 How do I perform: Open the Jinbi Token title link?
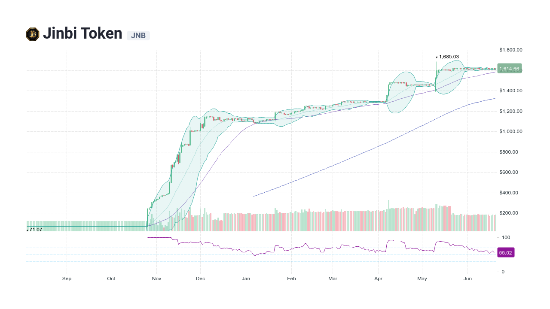tap(83, 33)
